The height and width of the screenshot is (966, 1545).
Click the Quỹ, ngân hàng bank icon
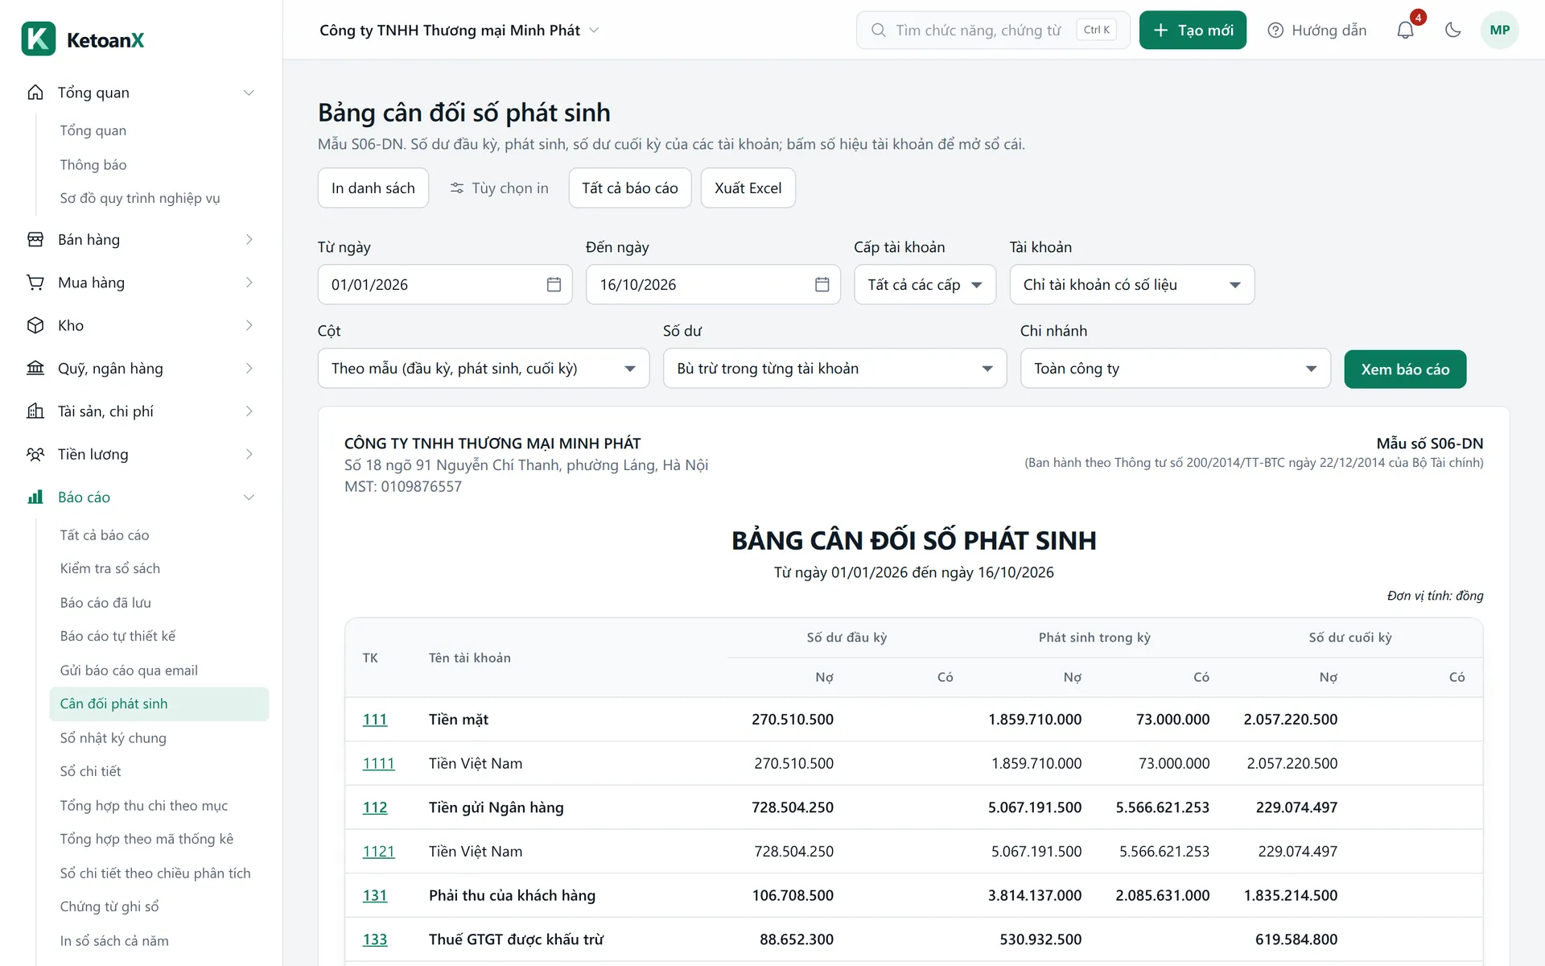click(x=35, y=368)
